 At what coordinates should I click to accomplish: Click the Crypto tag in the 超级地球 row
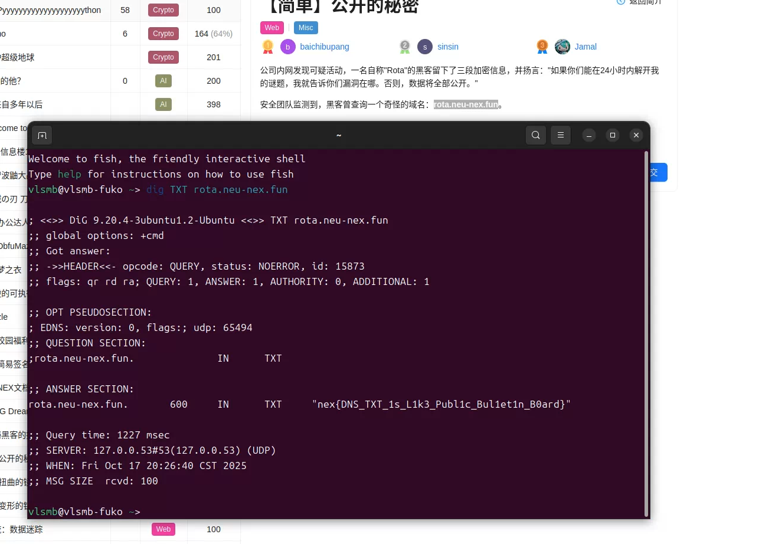pyautogui.click(x=163, y=57)
